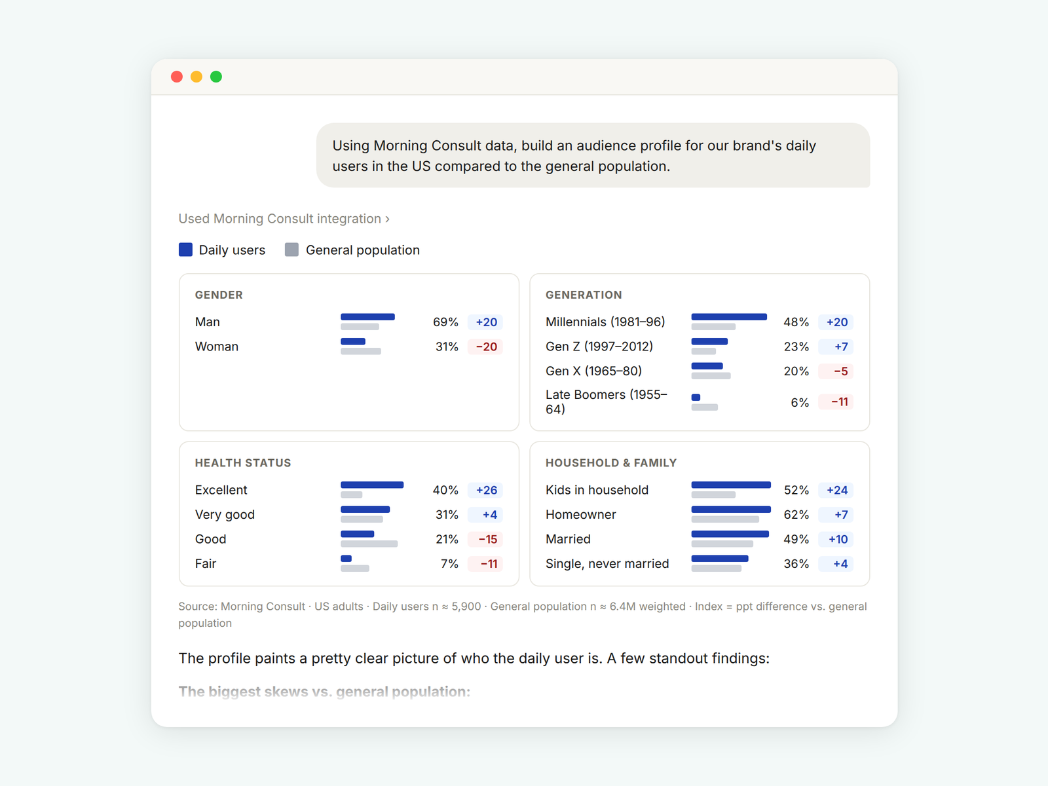Select the Kids in household row label

click(597, 490)
